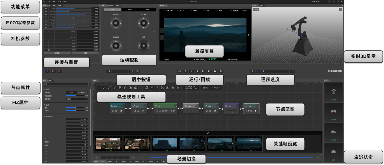The image size is (384, 165).
Task: Click the magnifier icon in 3D view
Action: click(x=340, y=10)
